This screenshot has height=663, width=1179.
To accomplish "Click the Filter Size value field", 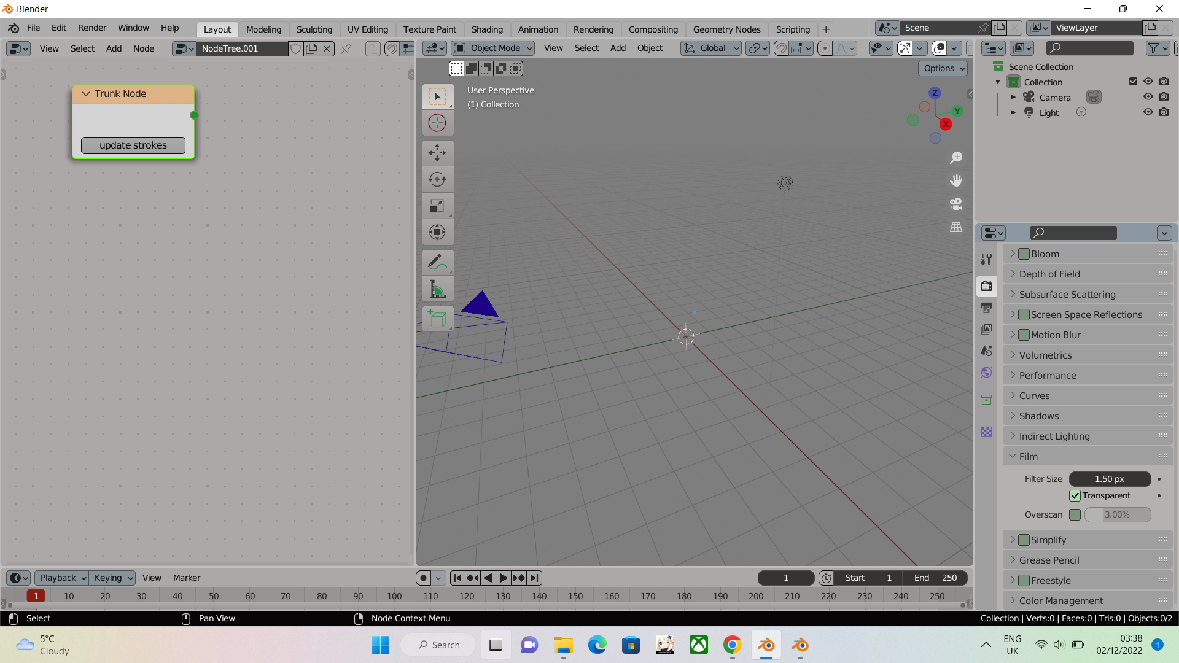I will click(x=1110, y=479).
